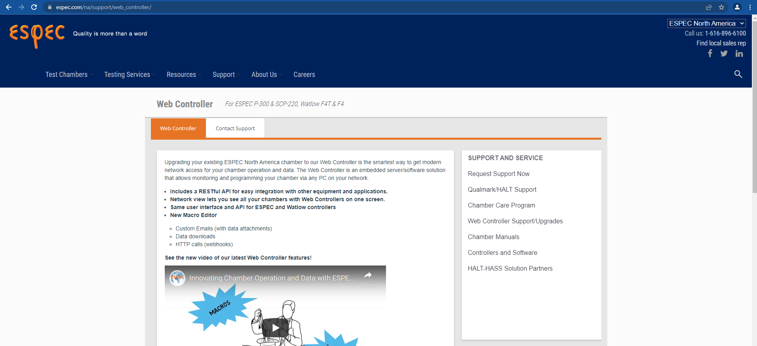Open Chamber Manuals link
The height and width of the screenshot is (346, 757).
click(x=493, y=237)
